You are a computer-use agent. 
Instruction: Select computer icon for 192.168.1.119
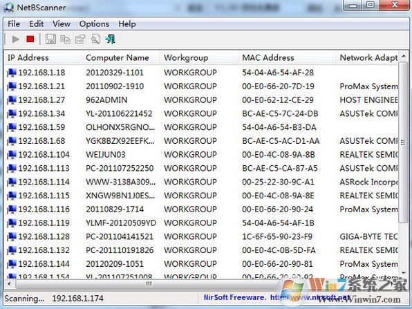(12, 223)
